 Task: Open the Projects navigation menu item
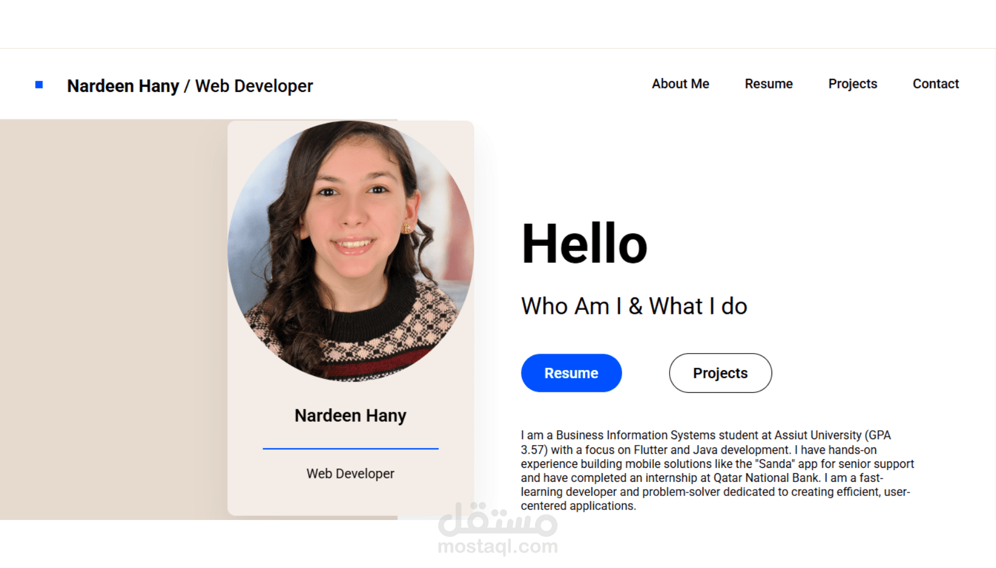tap(852, 84)
